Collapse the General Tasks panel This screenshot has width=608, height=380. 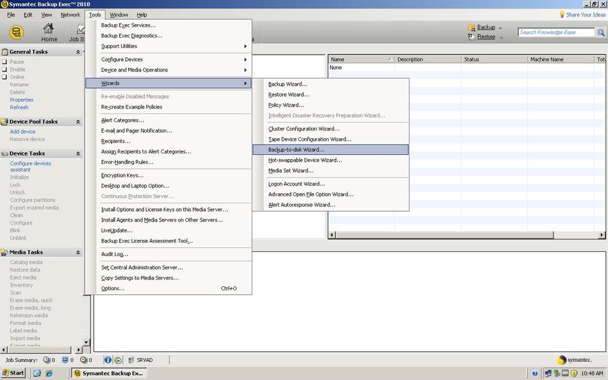(x=78, y=52)
